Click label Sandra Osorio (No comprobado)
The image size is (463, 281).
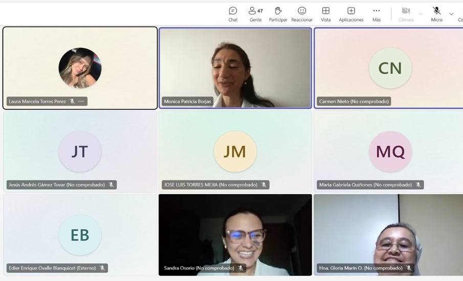tap(199, 268)
